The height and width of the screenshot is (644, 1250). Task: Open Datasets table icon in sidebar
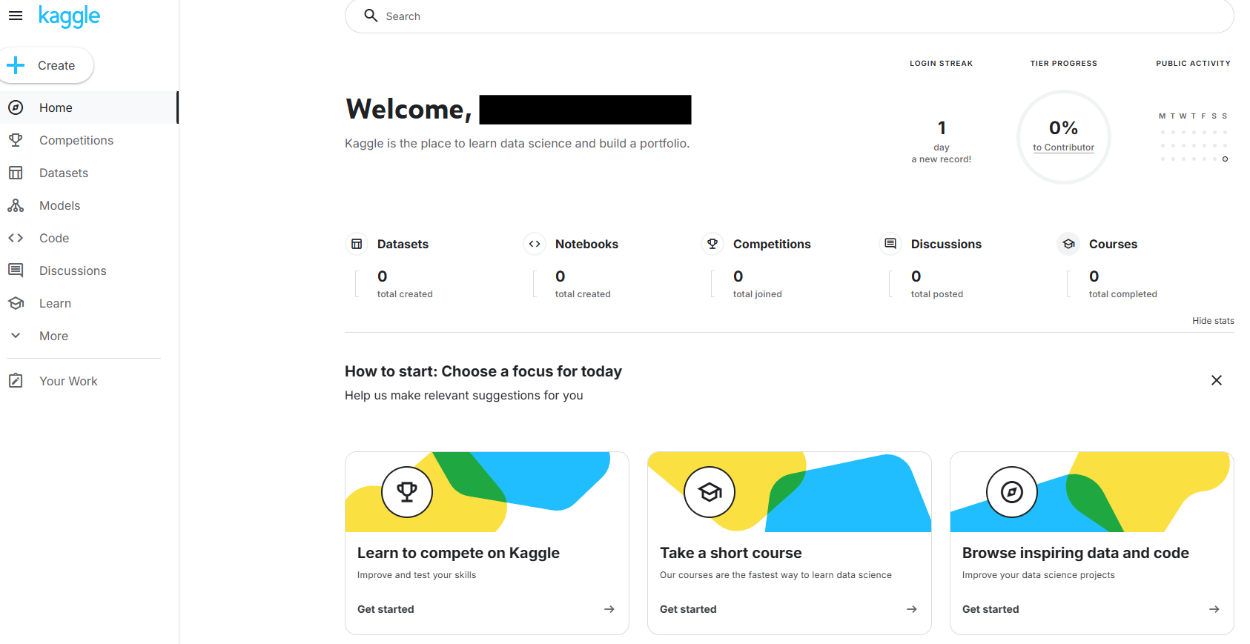coord(16,173)
